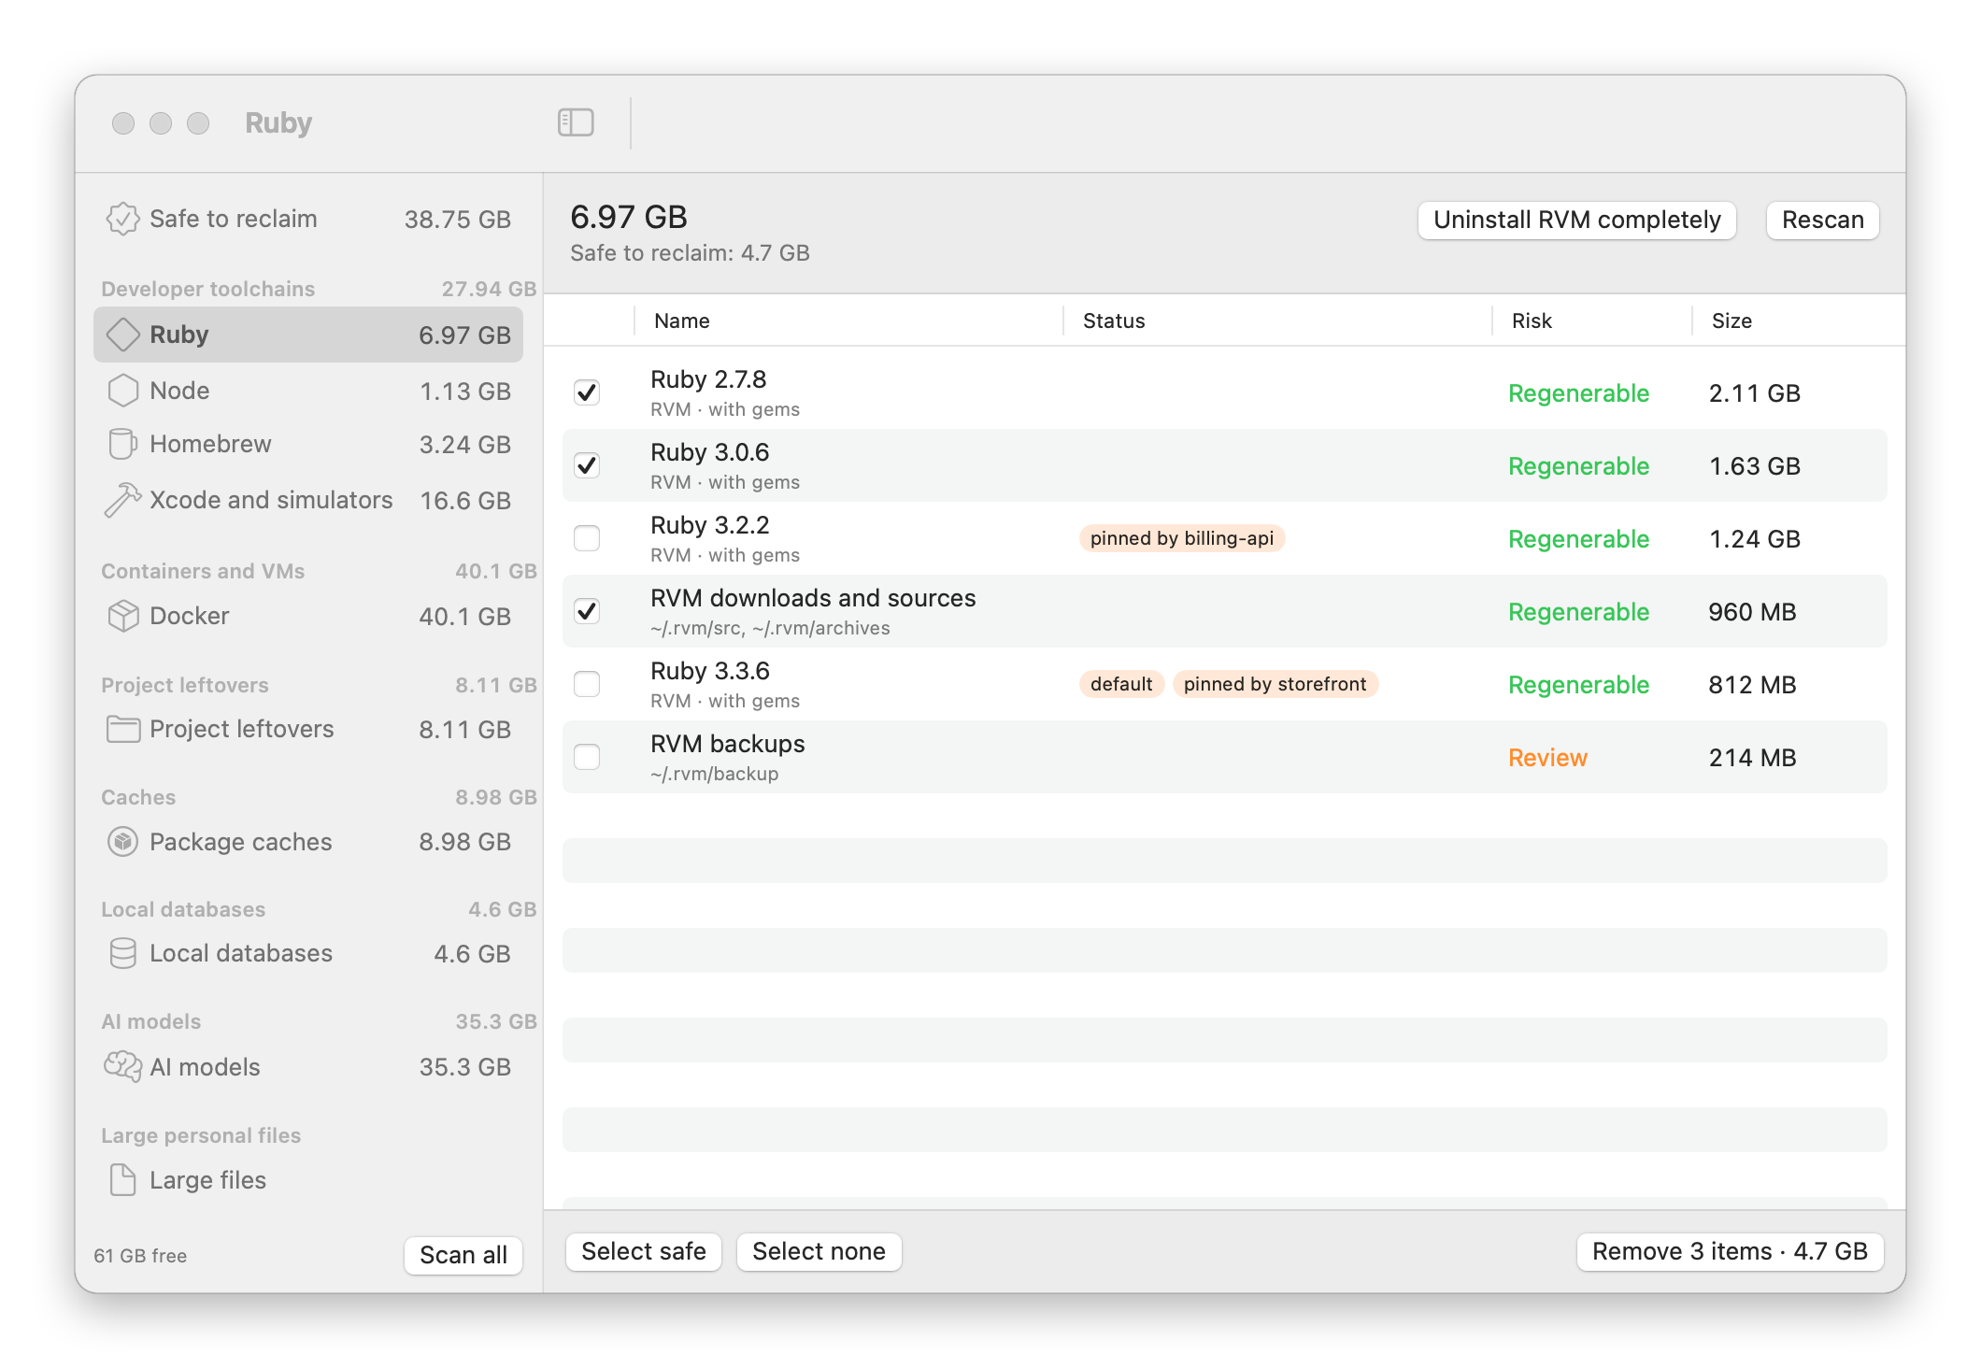
Task: Sort by the Risk column header
Action: tap(1592, 321)
